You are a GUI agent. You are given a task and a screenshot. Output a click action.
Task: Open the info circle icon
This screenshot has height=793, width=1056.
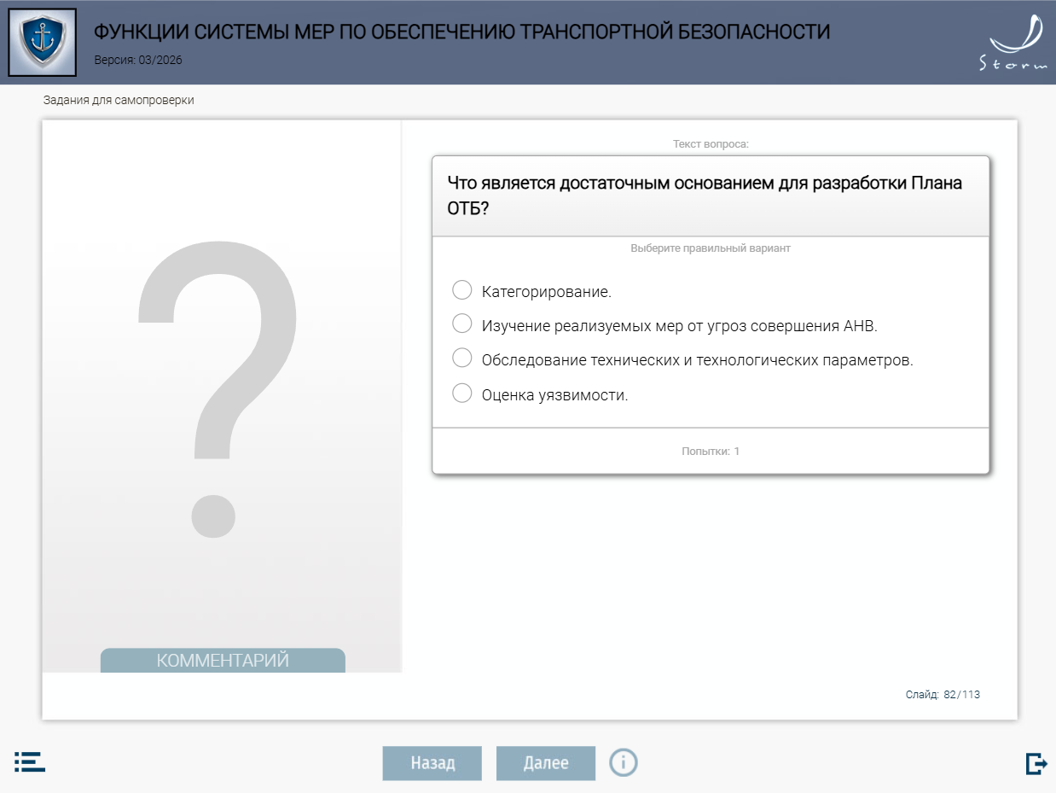point(623,761)
